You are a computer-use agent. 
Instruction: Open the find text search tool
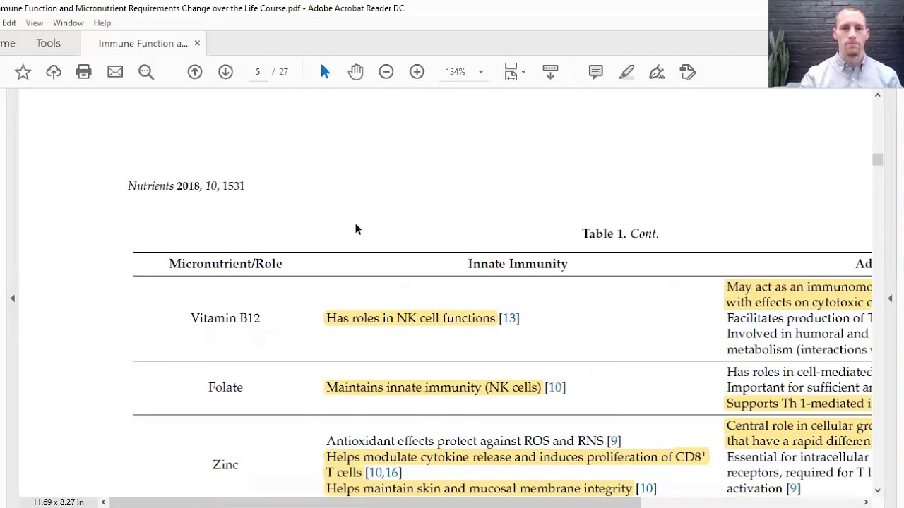tap(146, 72)
